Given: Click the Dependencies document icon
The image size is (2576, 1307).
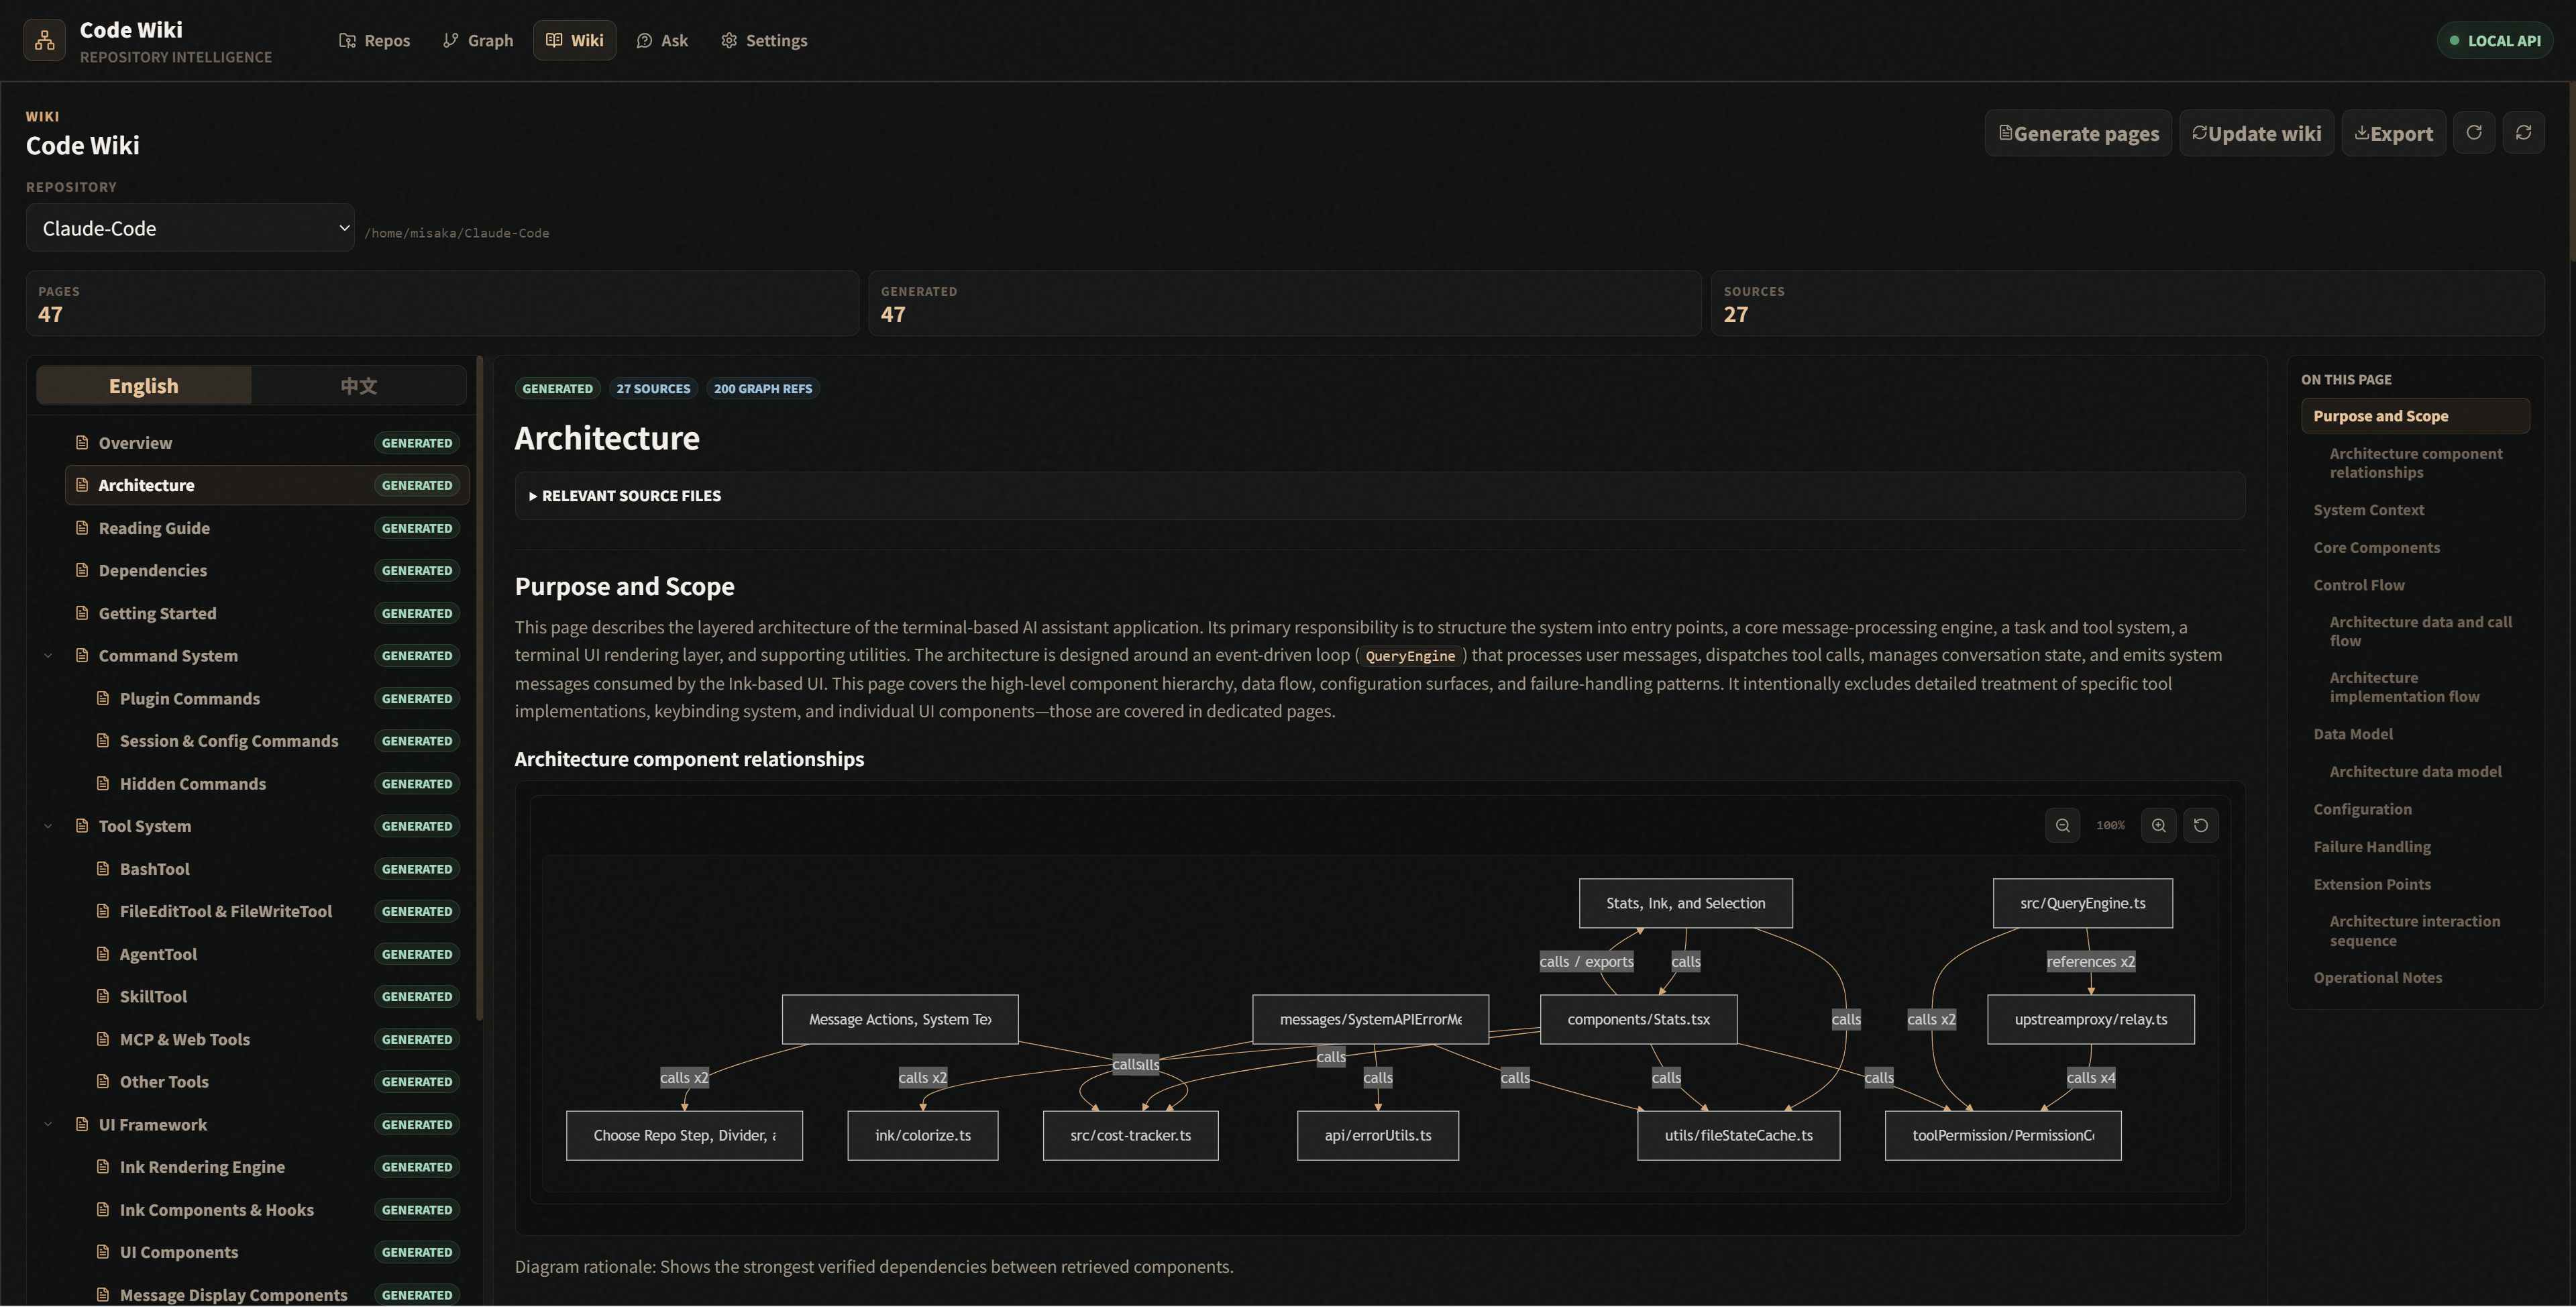Looking at the screenshot, I should click(x=82, y=570).
